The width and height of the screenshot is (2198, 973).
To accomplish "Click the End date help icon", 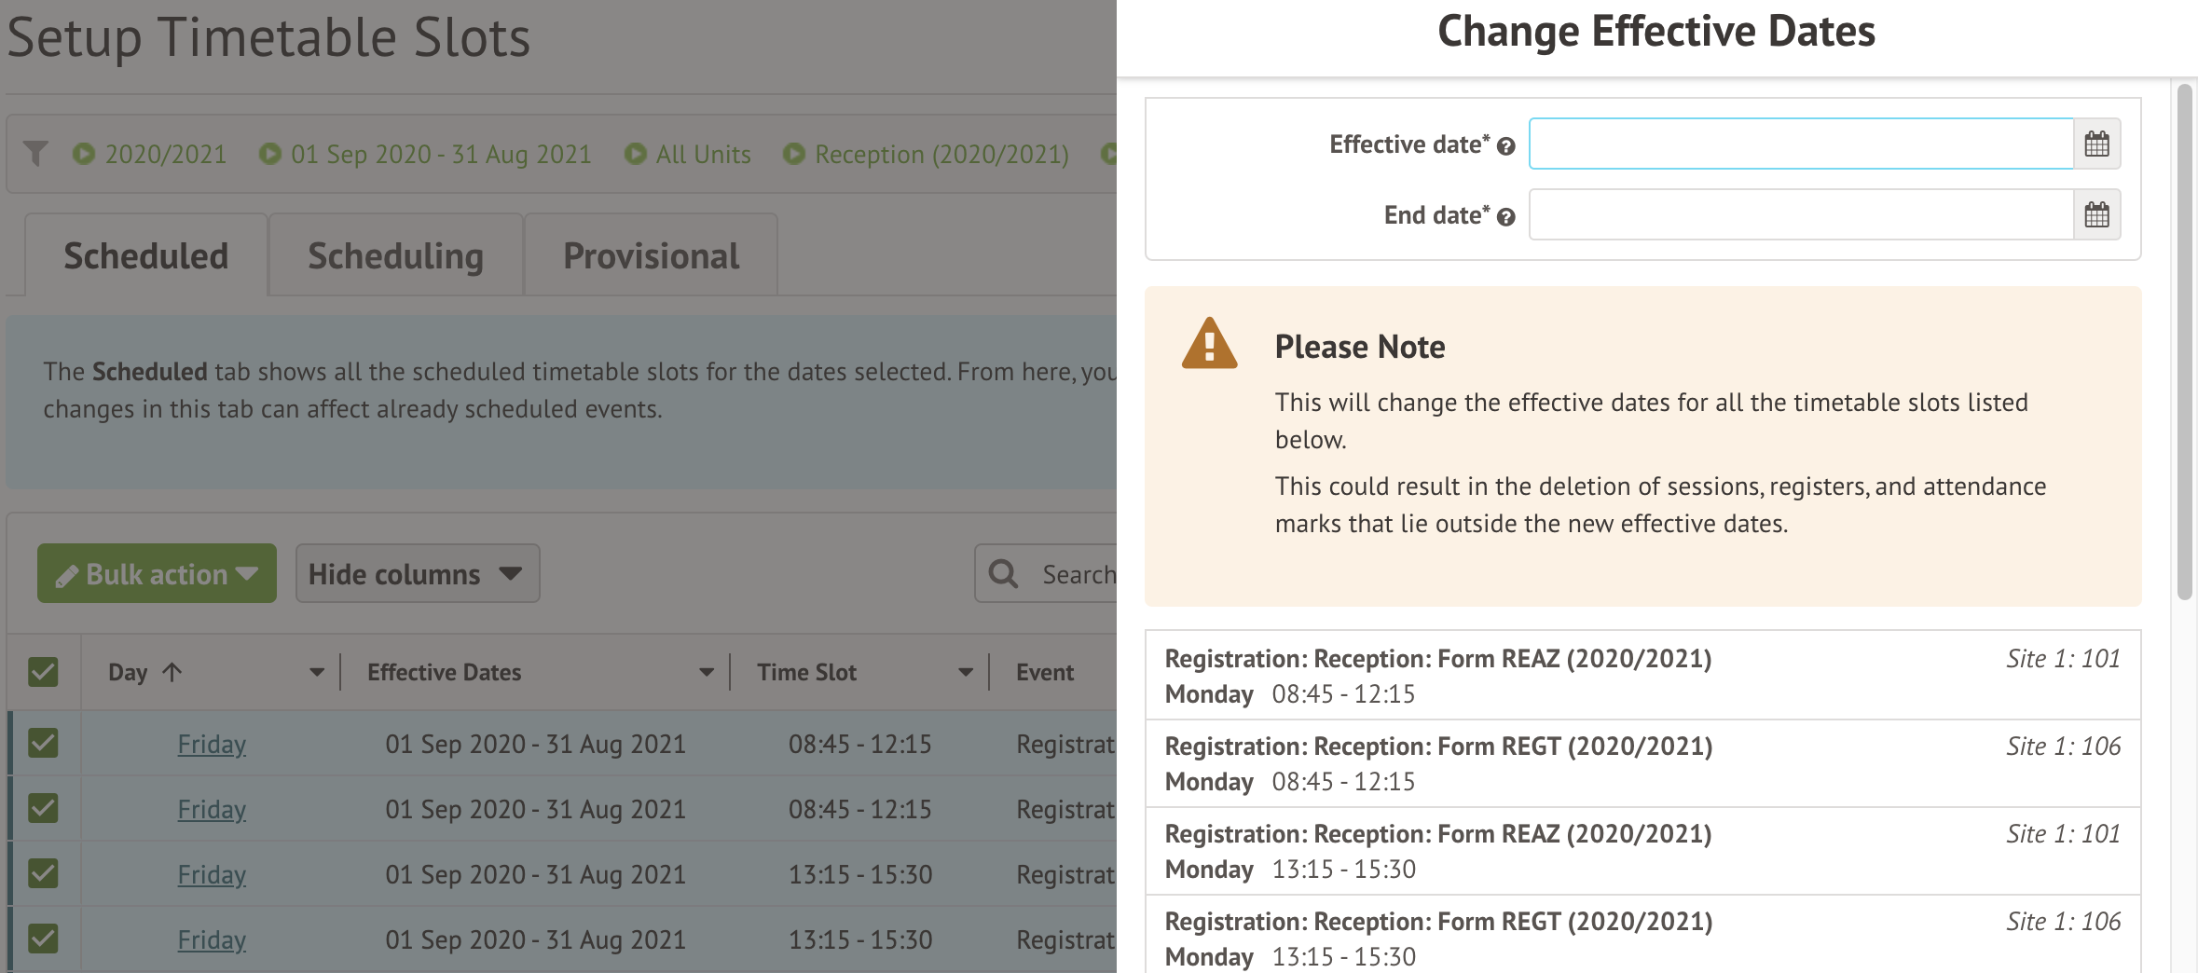I will click(x=1505, y=217).
